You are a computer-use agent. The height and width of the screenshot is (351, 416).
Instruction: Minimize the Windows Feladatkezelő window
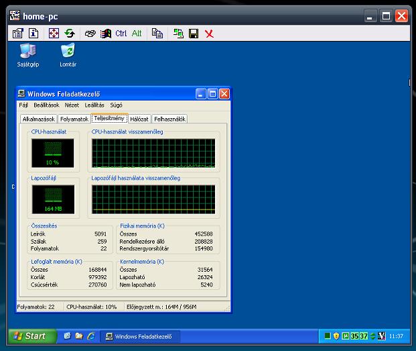pyautogui.click(x=200, y=94)
